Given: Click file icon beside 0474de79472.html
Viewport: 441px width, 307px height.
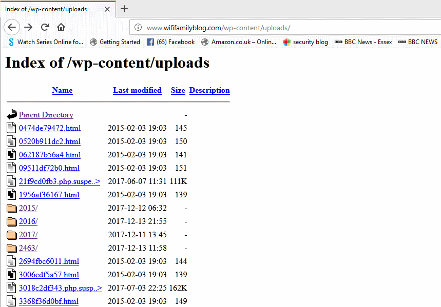Looking at the screenshot, I should coord(11,128).
